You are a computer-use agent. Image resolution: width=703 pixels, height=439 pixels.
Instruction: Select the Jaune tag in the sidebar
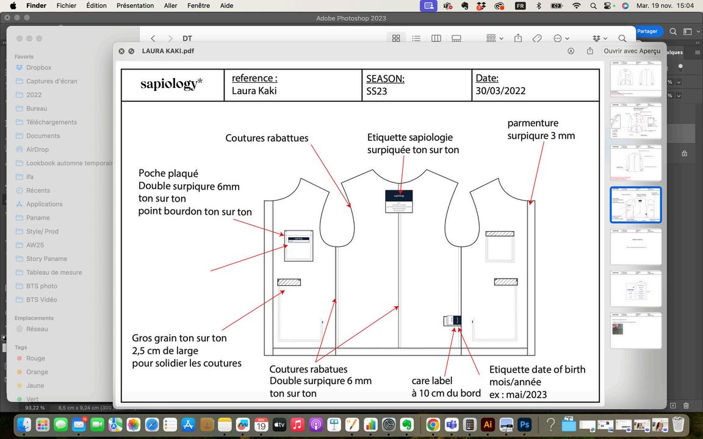pos(35,385)
